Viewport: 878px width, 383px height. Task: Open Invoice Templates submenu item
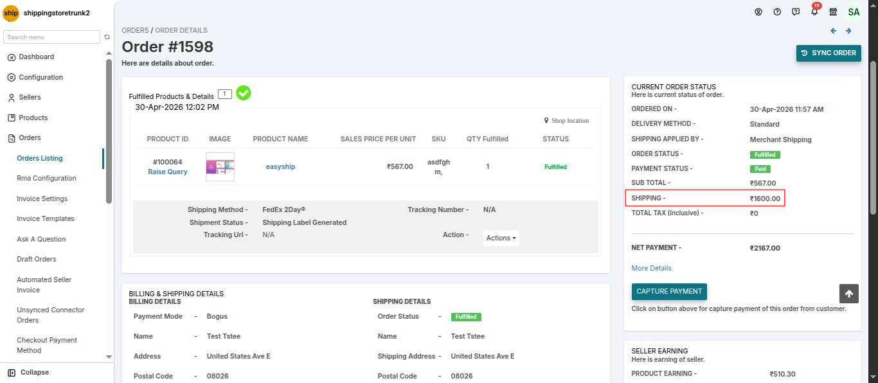pyautogui.click(x=46, y=218)
